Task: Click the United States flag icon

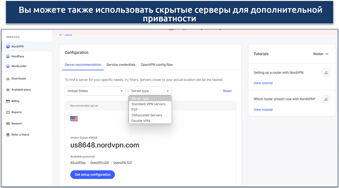Action: coord(74,119)
